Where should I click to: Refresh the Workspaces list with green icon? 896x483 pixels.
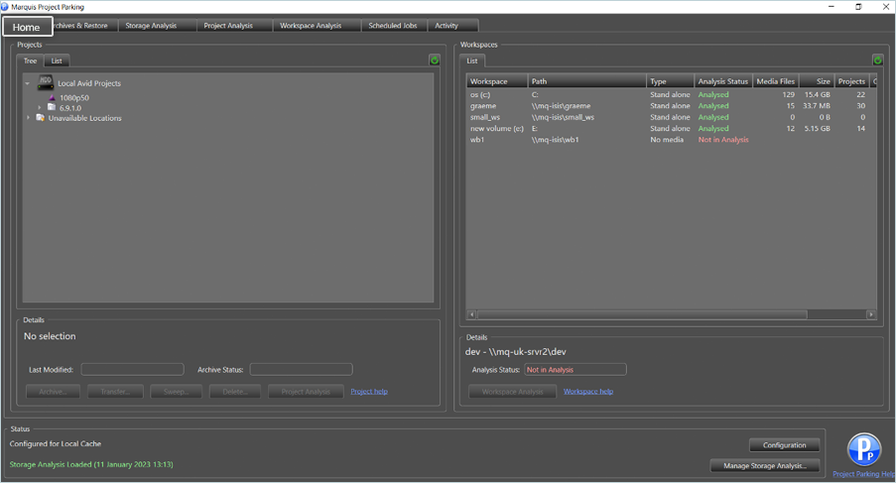(877, 60)
